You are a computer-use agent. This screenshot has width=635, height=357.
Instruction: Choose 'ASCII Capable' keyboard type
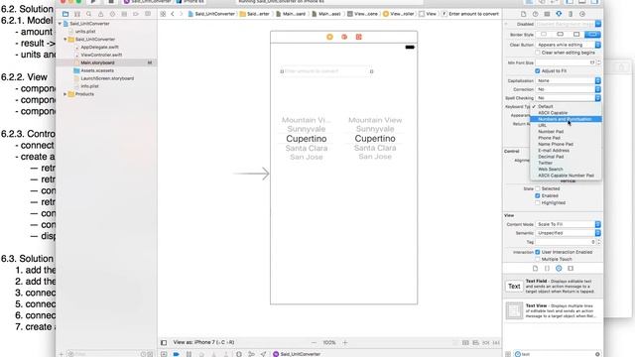(x=566, y=113)
